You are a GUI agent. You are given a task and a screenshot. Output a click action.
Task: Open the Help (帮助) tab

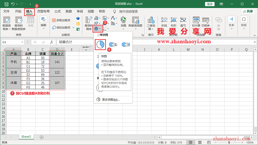coord(102,11)
